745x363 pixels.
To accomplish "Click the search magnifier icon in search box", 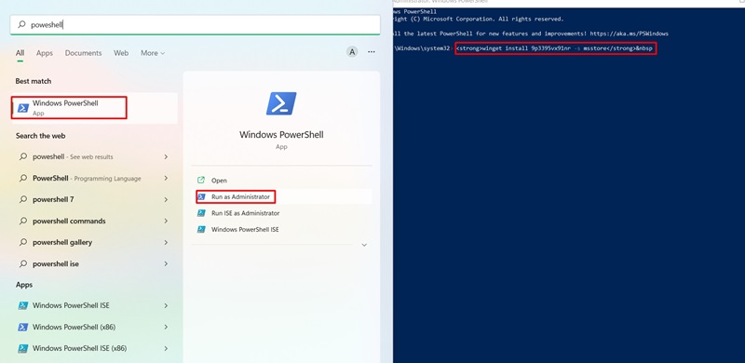I will 21,24.
